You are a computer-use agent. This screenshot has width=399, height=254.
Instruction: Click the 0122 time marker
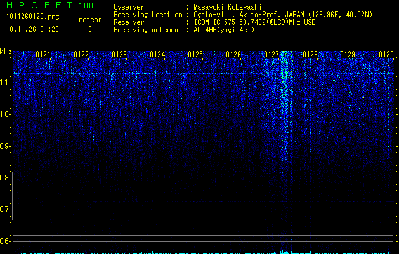81,55
